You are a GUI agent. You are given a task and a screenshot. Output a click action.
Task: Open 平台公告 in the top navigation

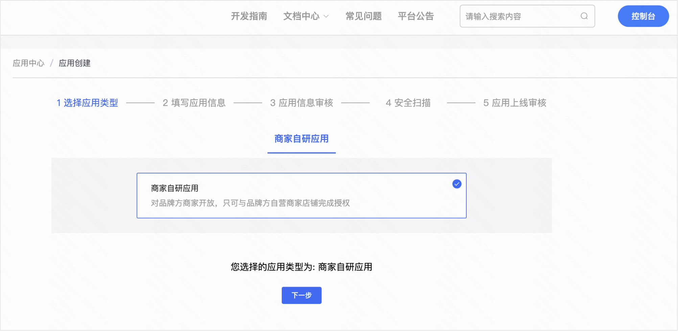[416, 16]
